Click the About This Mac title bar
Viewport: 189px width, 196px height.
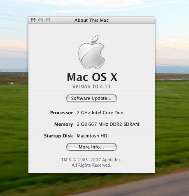click(91, 20)
